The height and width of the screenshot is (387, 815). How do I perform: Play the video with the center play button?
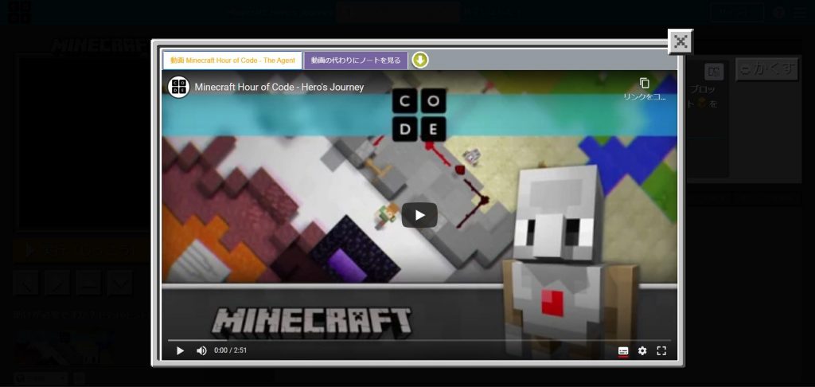[419, 215]
